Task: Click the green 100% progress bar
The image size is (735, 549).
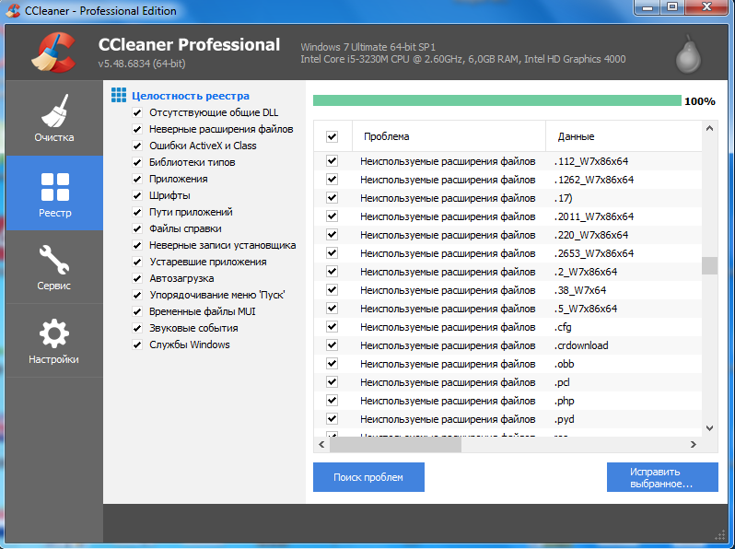Action: coord(496,100)
